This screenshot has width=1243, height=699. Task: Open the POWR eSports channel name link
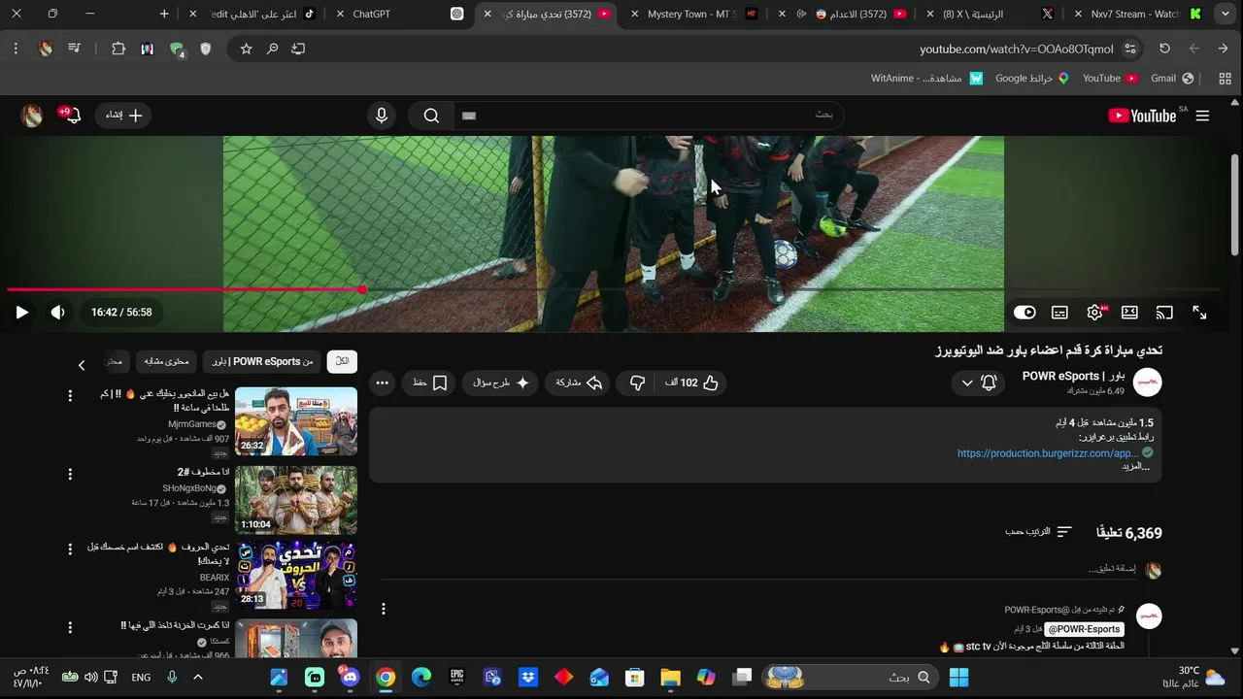pos(1073,376)
